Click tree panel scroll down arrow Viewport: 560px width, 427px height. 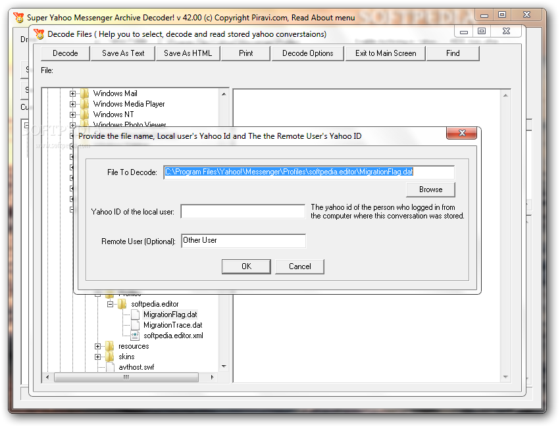coord(224,366)
